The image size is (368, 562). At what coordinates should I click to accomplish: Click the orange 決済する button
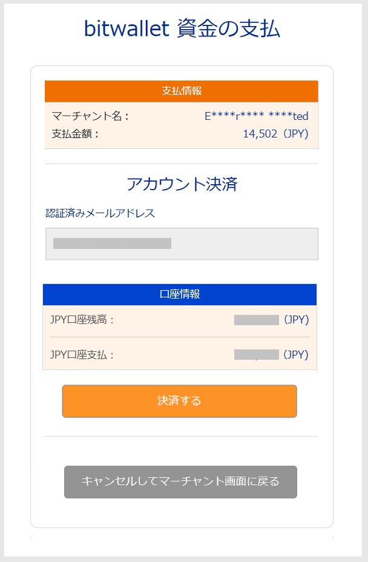(179, 401)
